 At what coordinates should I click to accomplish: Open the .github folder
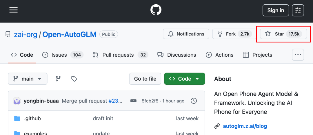click(32, 119)
